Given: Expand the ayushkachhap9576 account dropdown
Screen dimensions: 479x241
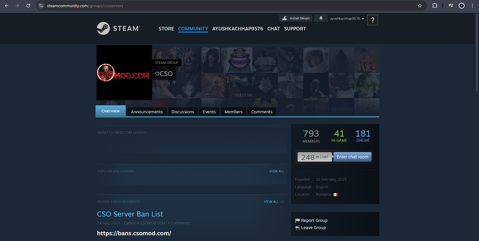Looking at the screenshot, I should [347, 18].
